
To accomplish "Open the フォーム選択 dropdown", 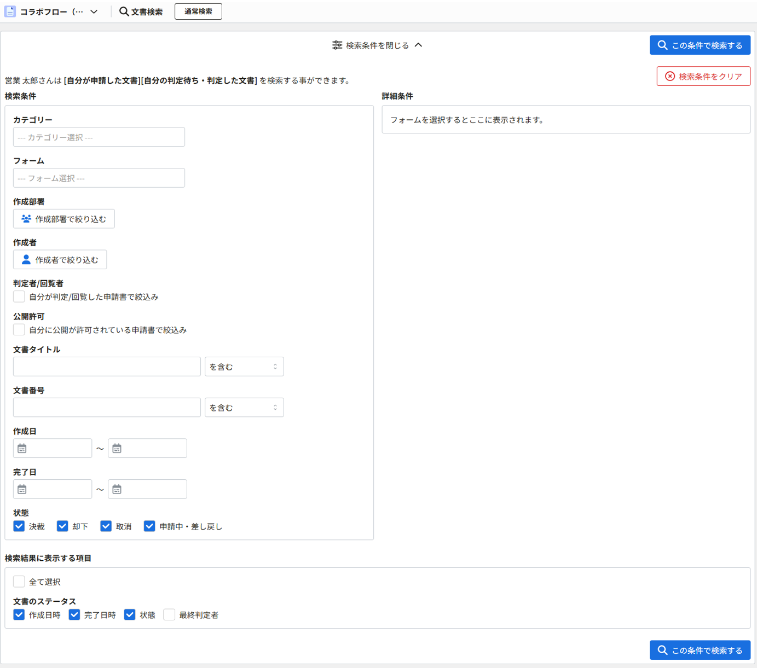I will 99,178.
